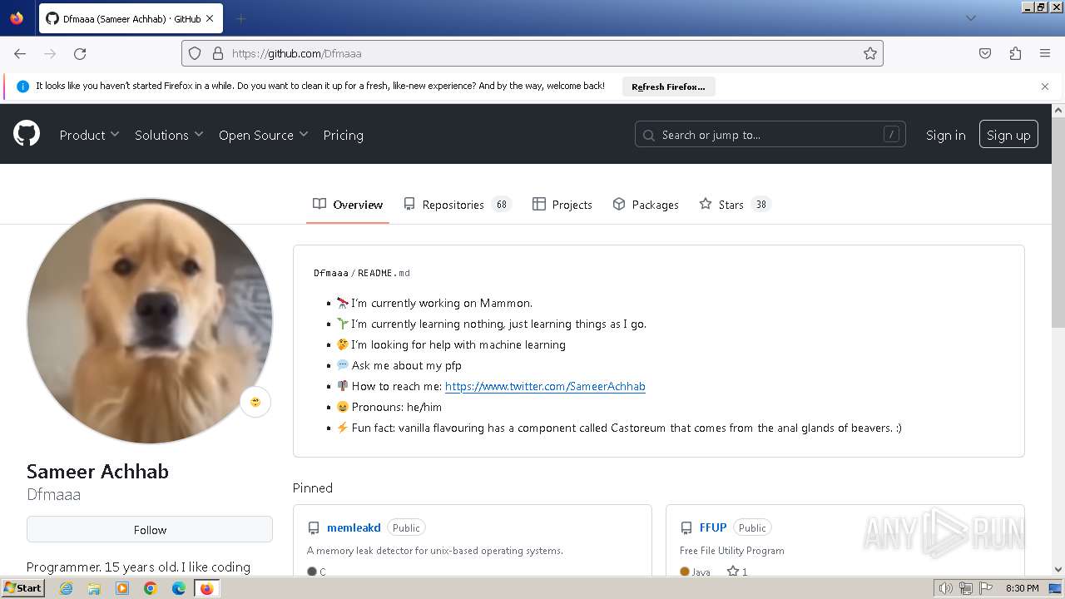Open the Firefox hamburger application menu
The height and width of the screenshot is (599, 1065).
[x=1045, y=53]
